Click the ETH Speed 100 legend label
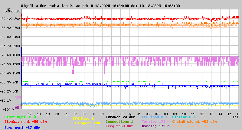The width and height of the screenshot is (242, 130). coord(86,123)
